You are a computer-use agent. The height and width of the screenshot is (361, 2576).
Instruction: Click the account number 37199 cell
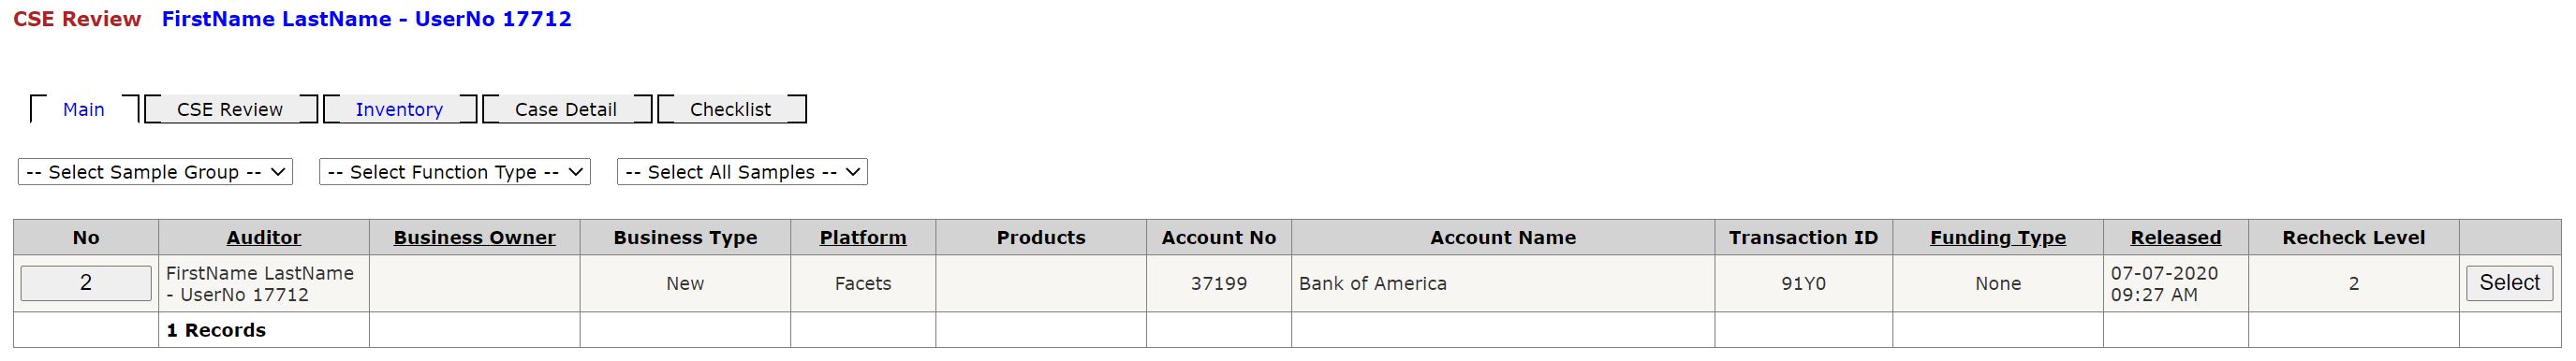(x=1219, y=284)
